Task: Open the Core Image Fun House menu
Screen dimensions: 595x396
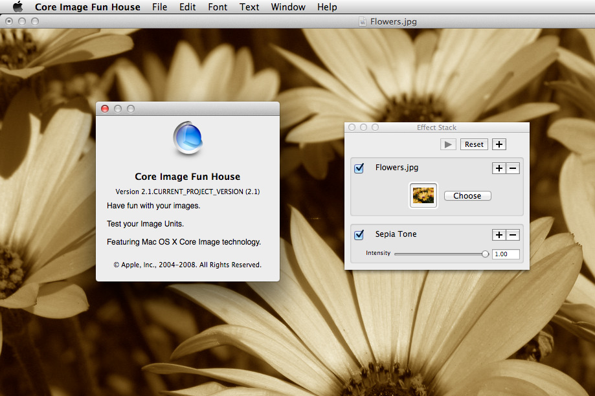Action: click(x=87, y=7)
